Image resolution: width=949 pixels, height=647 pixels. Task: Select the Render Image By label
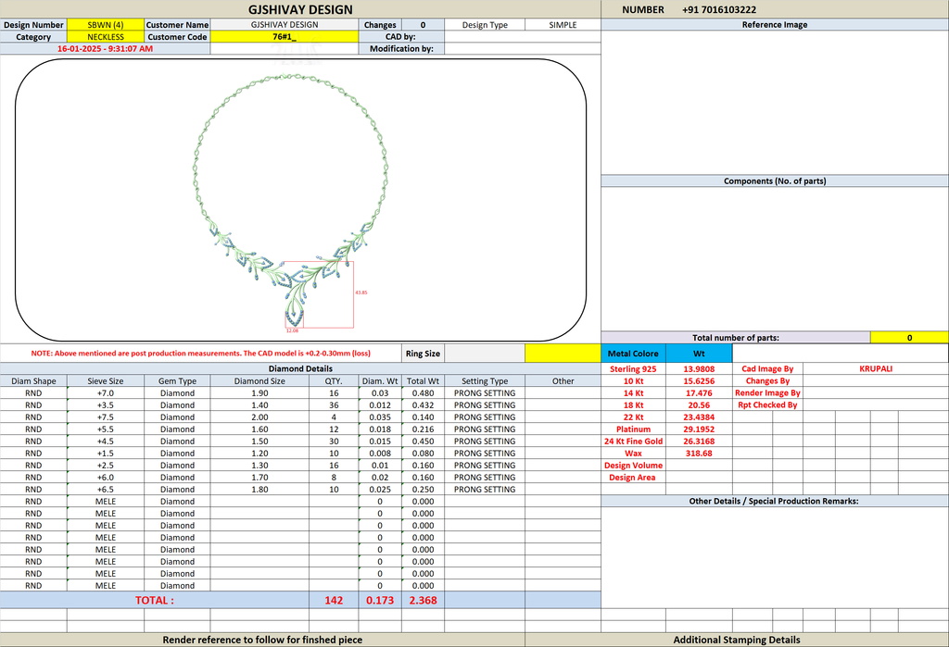click(767, 393)
